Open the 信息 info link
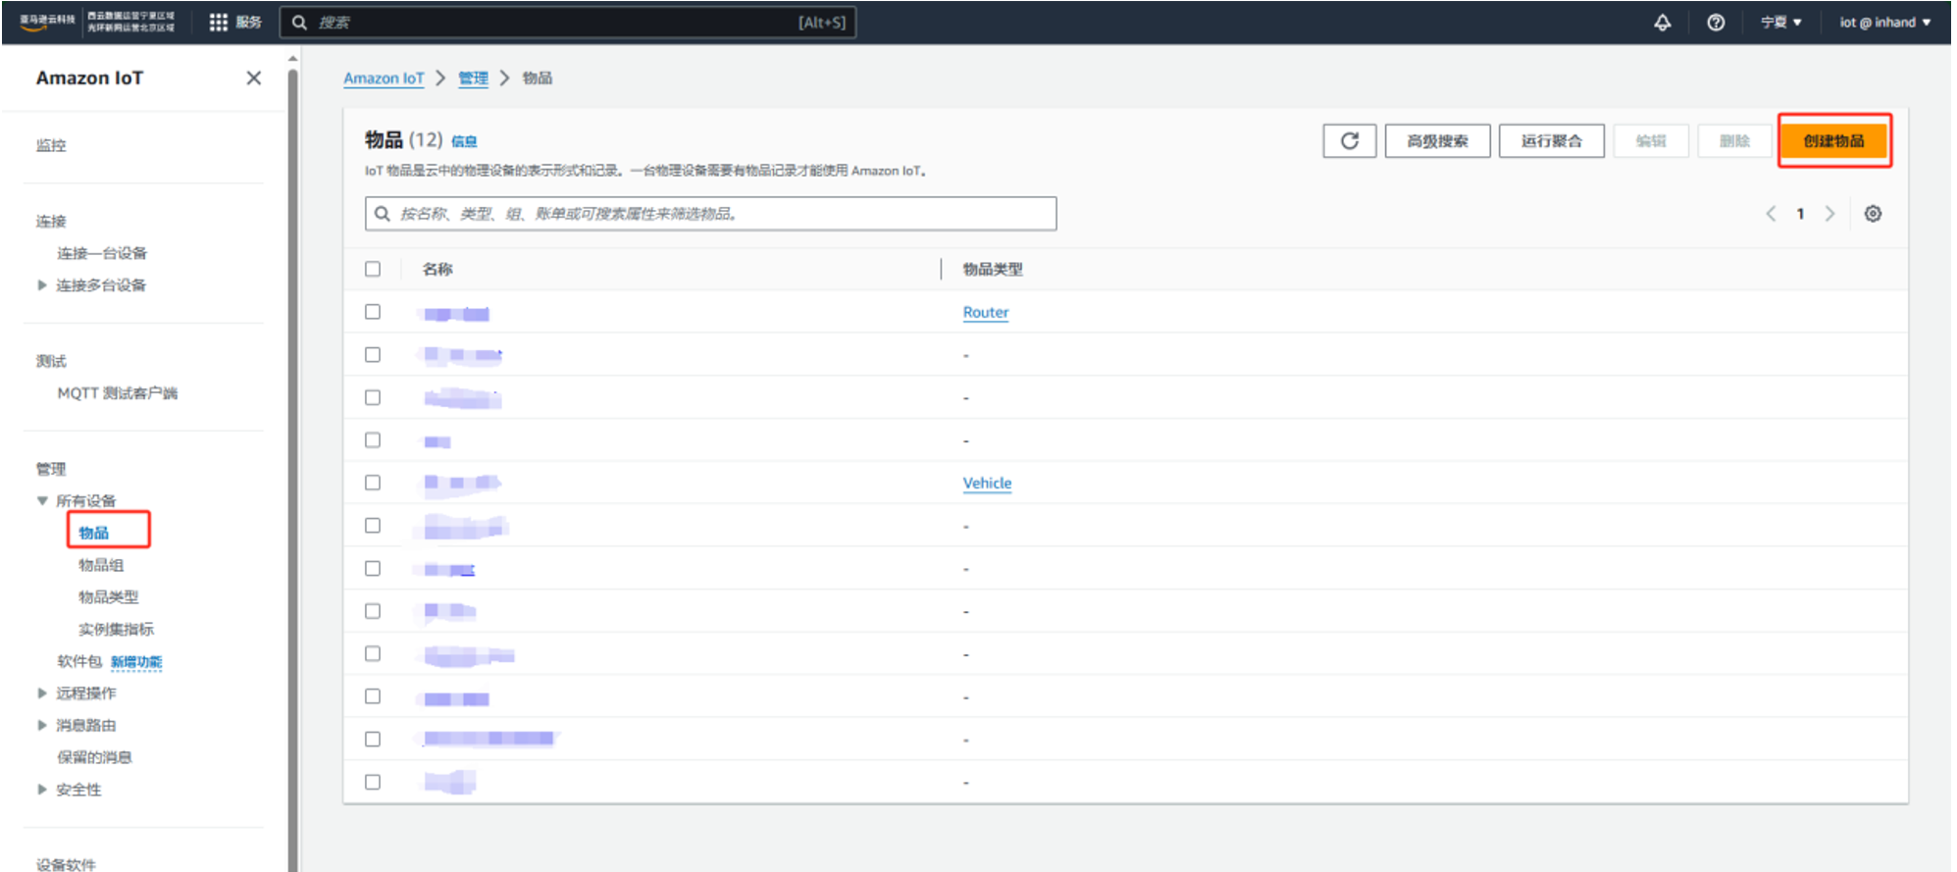The image size is (1957, 872). (x=464, y=141)
